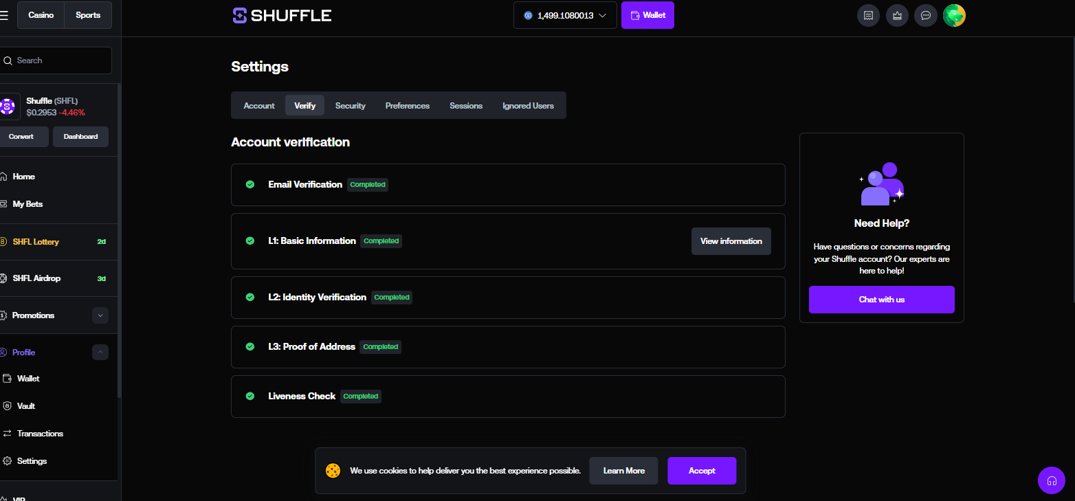Click the Vault lock icon
This screenshot has width=1075, height=501.
coord(8,406)
